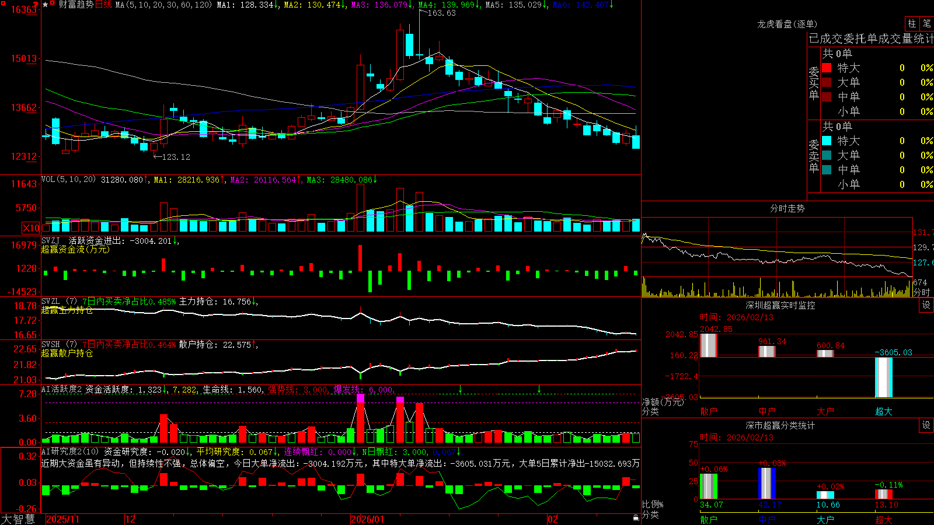Click the 笔 tick display button
Image resolution: width=934 pixels, height=525 pixels.
pos(926,23)
